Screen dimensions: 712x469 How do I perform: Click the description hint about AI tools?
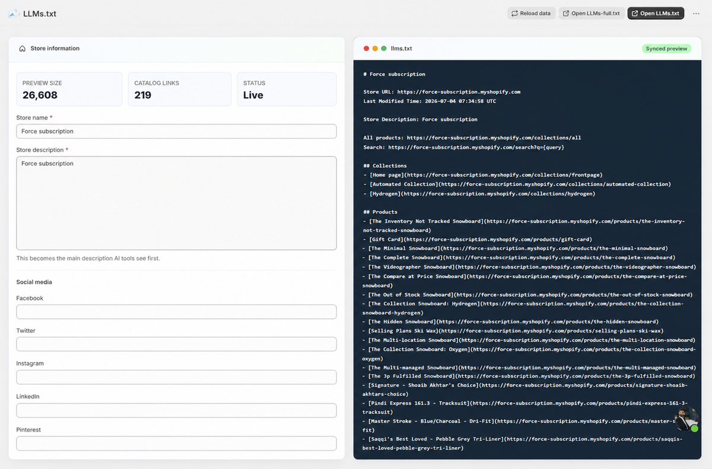click(x=88, y=259)
